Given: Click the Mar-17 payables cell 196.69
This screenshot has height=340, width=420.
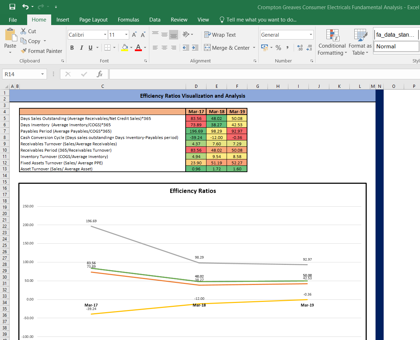Looking at the screenshot, I should (196, 131).
